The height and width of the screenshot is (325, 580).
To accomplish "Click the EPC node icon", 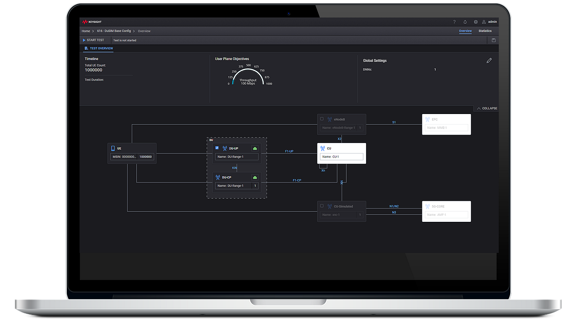I will (x=427, y=119).
